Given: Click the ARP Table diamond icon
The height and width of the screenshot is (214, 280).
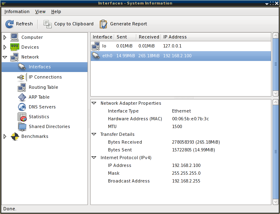Looking at the screenshot, I should click(22, 97).
